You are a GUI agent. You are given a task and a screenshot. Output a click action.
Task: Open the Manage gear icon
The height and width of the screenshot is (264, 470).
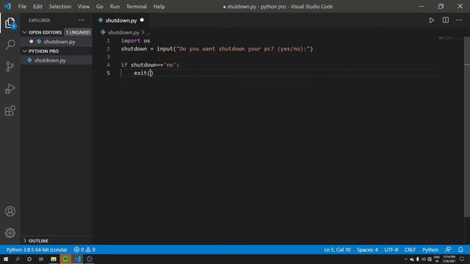click(x=10, y=233)
